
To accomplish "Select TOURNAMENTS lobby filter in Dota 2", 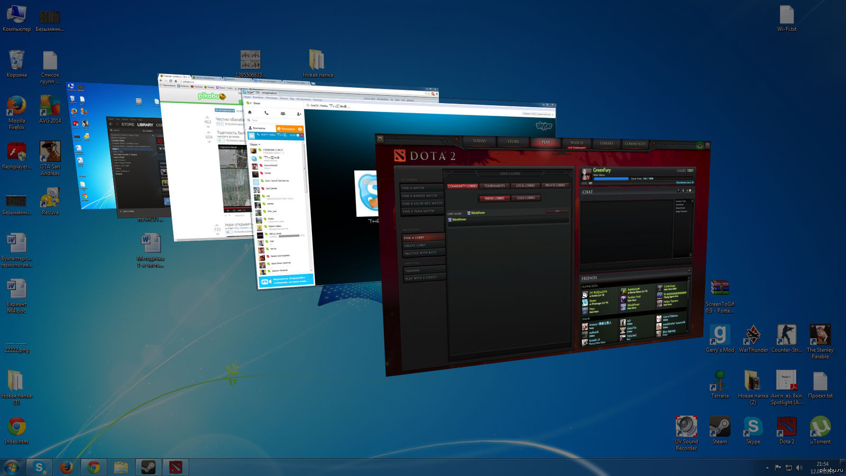I will (x=494, y=186).
